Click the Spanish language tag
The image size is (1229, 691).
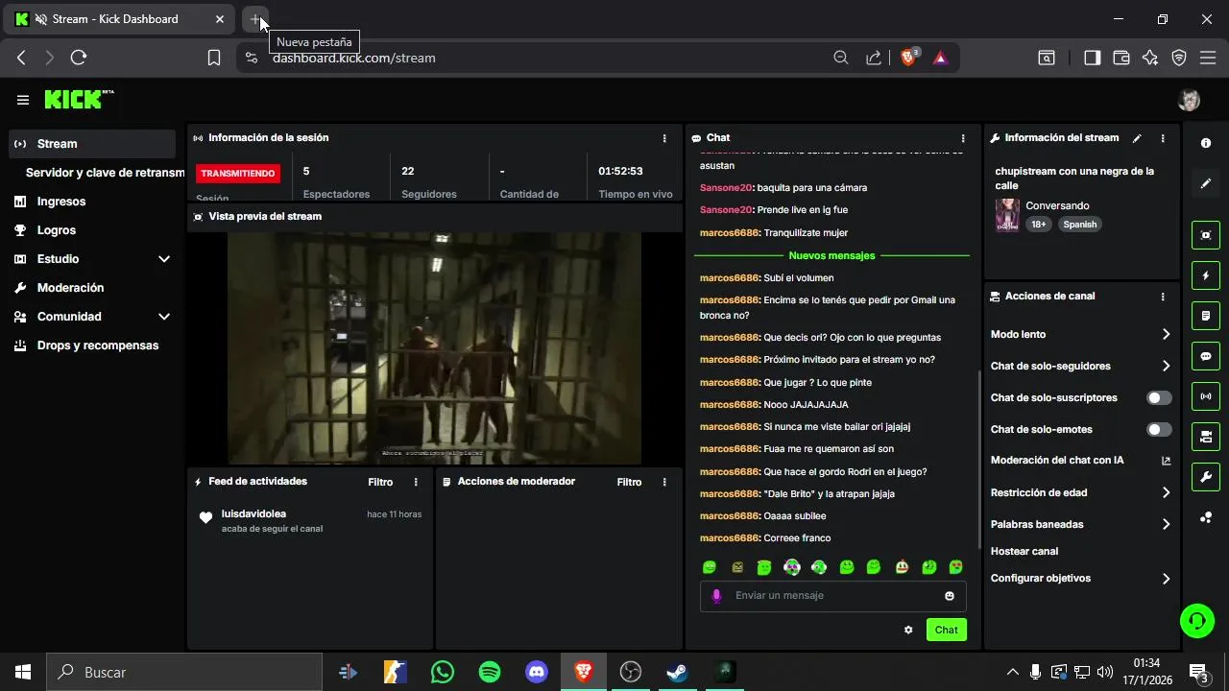point(1079,225)
